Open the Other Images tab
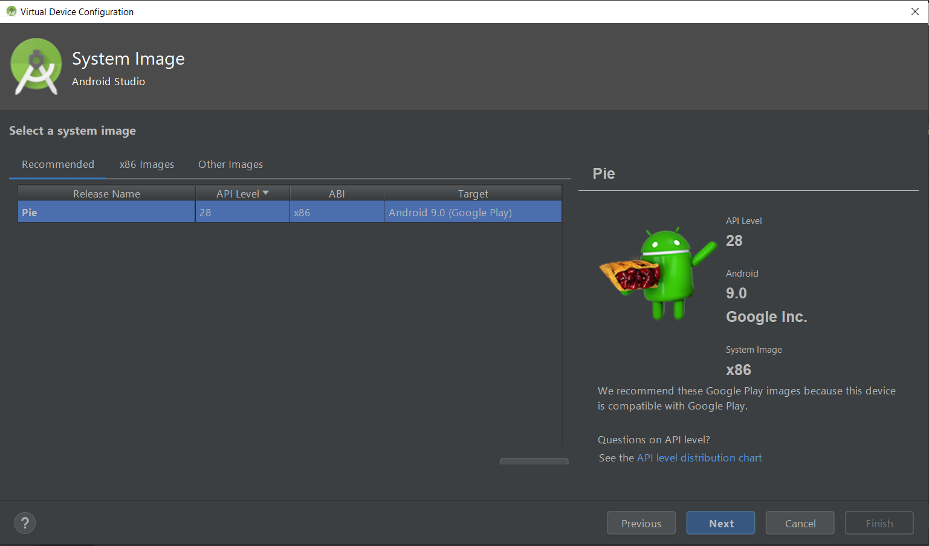The width and height of the screenshot is (929, 546). [x=231, y=164]
